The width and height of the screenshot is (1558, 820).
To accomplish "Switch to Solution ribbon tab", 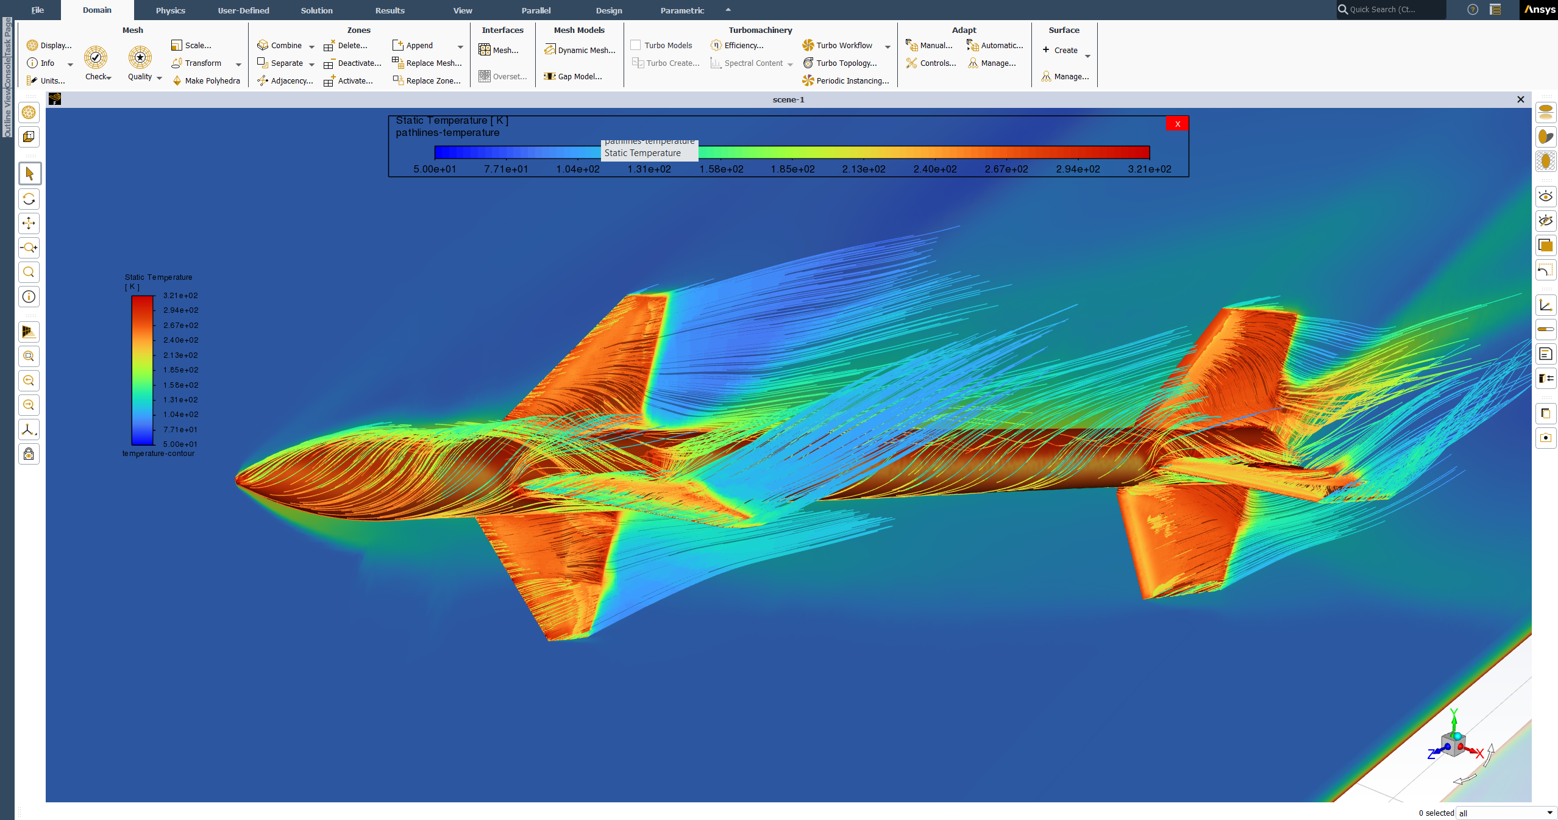I will 316,10.
